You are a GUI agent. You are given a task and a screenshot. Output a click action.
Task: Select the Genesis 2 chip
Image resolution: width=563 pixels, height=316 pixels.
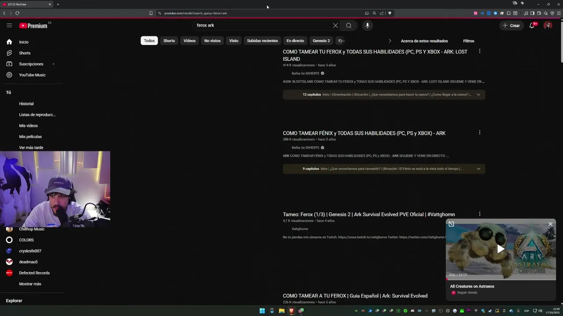[x=321, y=41]
